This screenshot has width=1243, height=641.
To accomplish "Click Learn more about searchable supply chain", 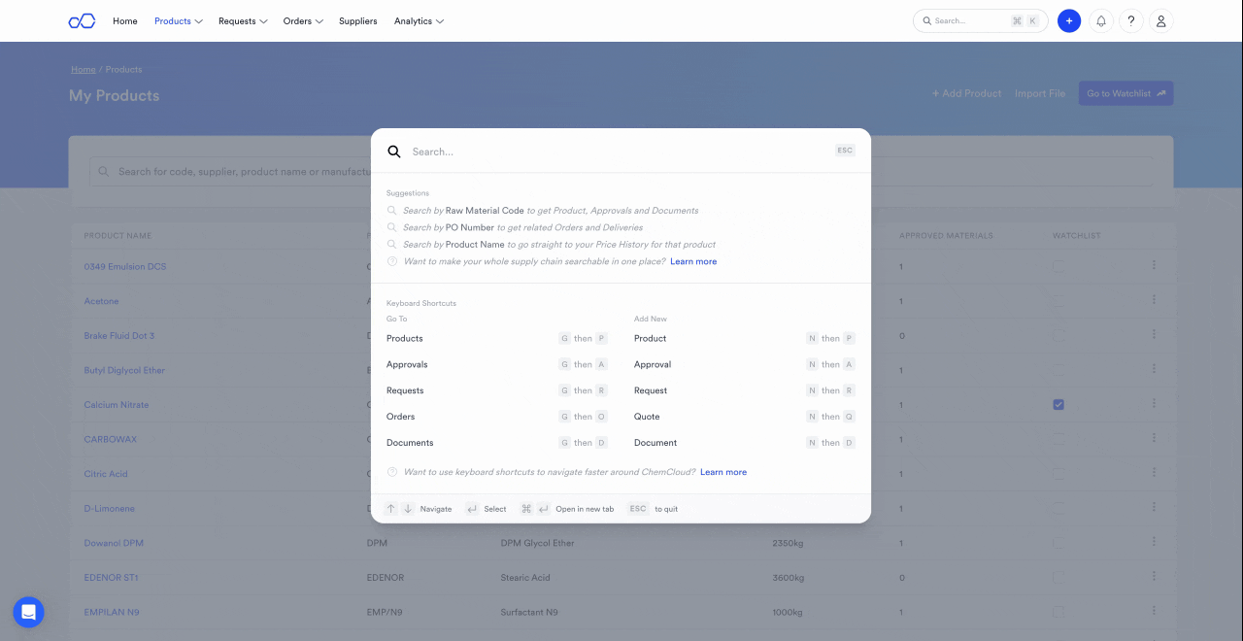I will coord(693,261).
